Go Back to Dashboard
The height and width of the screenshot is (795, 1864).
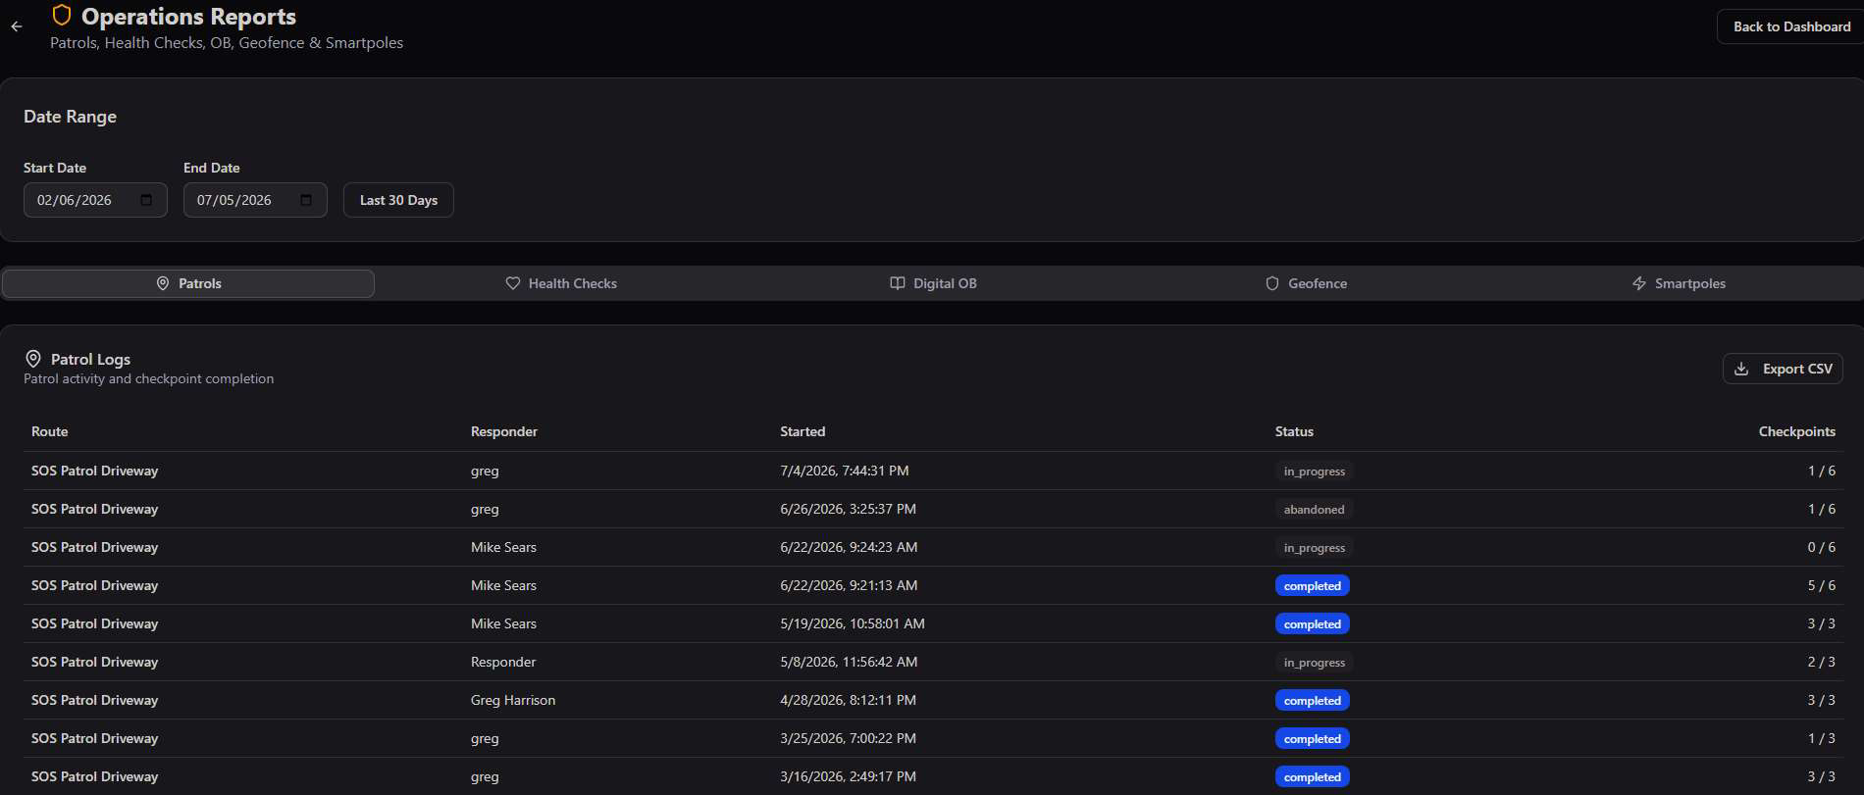(1791, 26)
